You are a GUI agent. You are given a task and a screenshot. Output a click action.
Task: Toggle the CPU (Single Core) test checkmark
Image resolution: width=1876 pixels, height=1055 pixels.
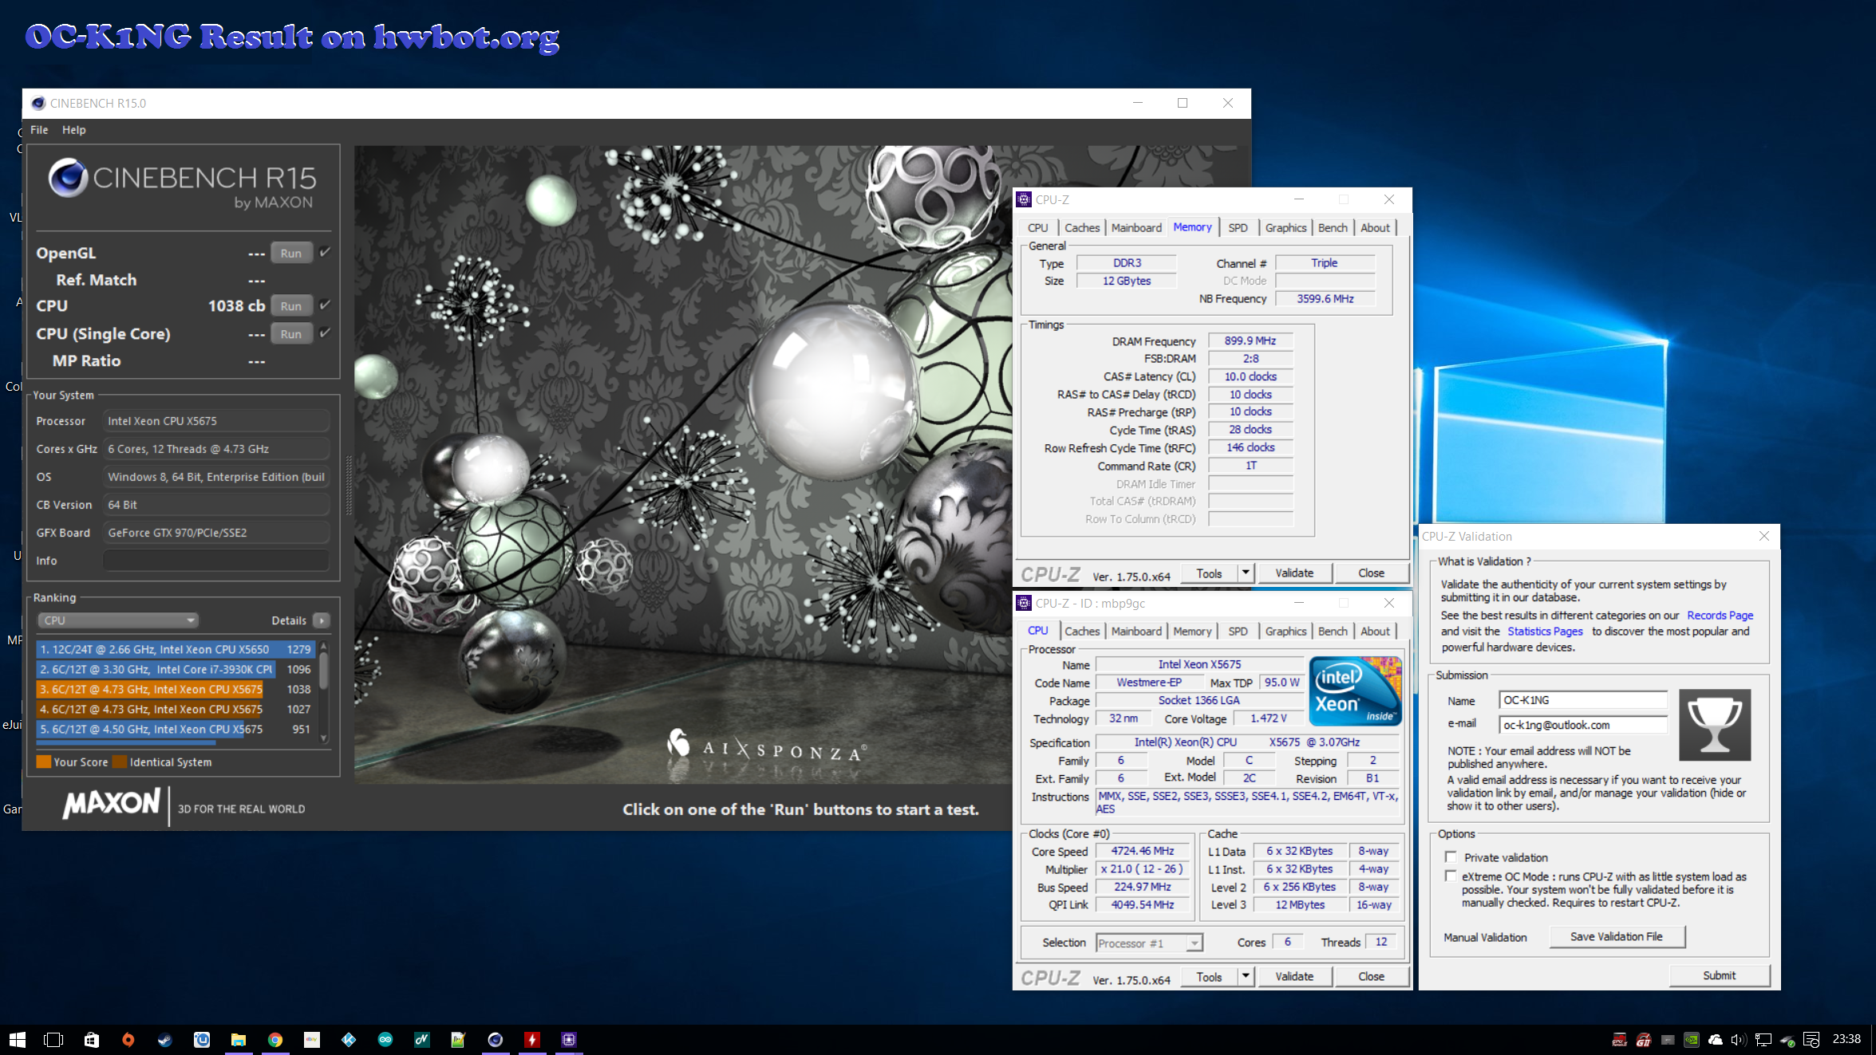pos(325,333)
